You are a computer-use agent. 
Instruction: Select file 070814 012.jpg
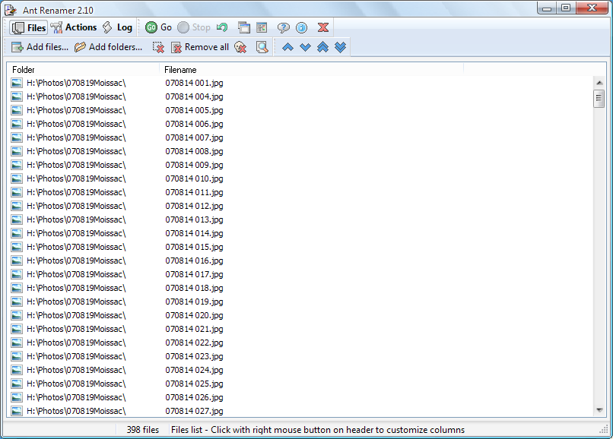click(x=194, y=206)
